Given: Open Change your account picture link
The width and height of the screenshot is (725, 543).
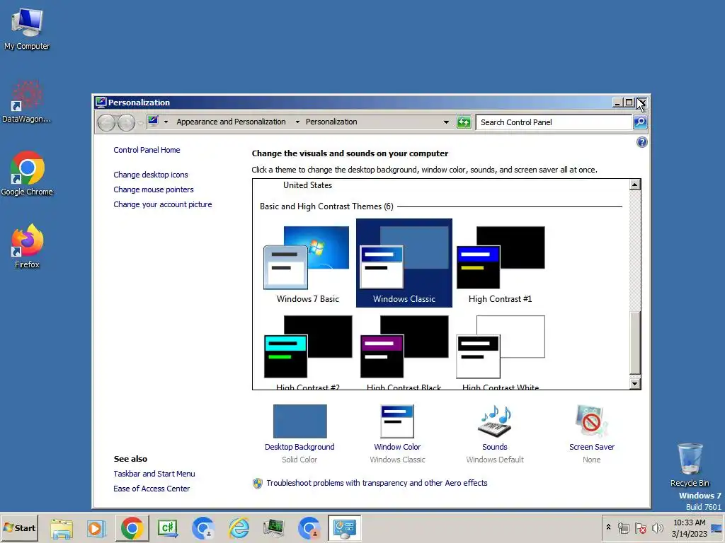Looking at the screenshot, I should (x=163, y=204).
